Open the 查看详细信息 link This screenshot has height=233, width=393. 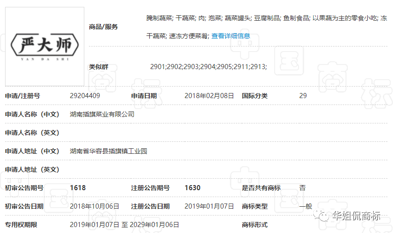click(x=230, y=35)
